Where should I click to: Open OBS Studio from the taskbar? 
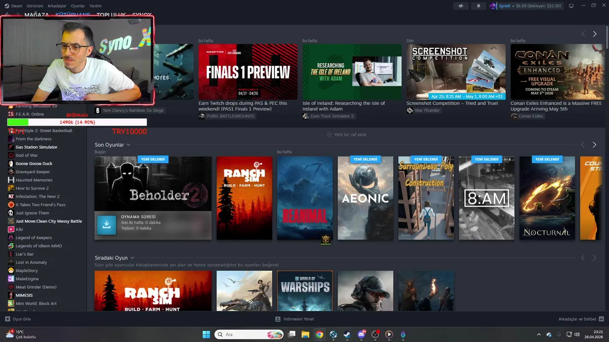click(x=375, y=334)
